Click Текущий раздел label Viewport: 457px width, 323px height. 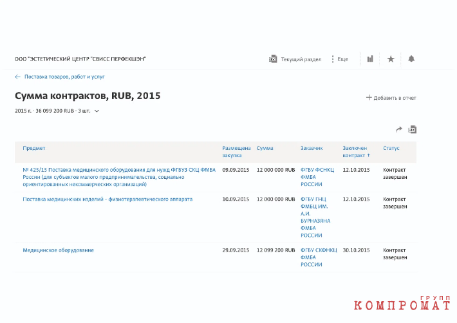coord(301,59)
